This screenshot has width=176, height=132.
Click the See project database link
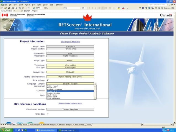point(70,42)
